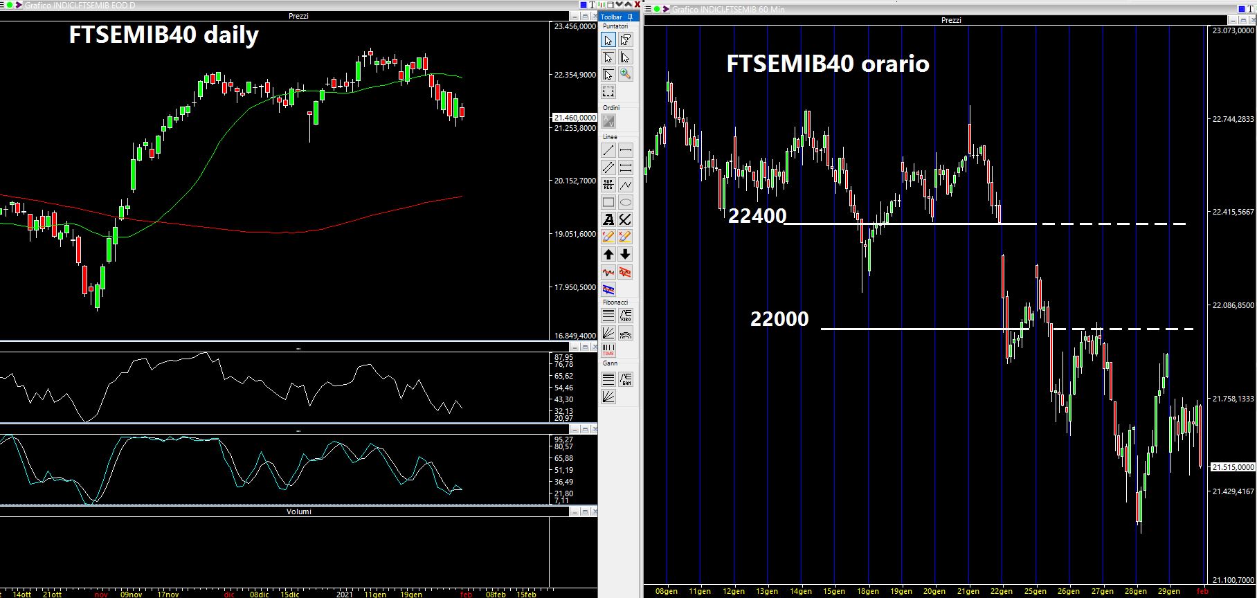Click the red wavy line icon
The width and height of the screenshot is (1257, 598).
608,272
